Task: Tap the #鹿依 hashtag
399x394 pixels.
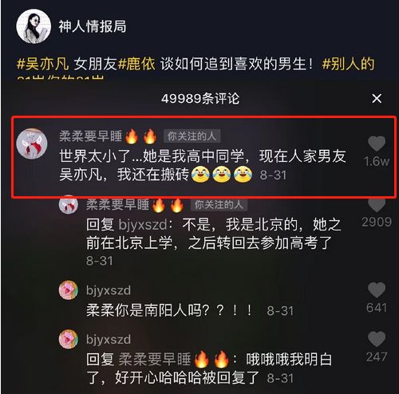Action: coord(136,65)
